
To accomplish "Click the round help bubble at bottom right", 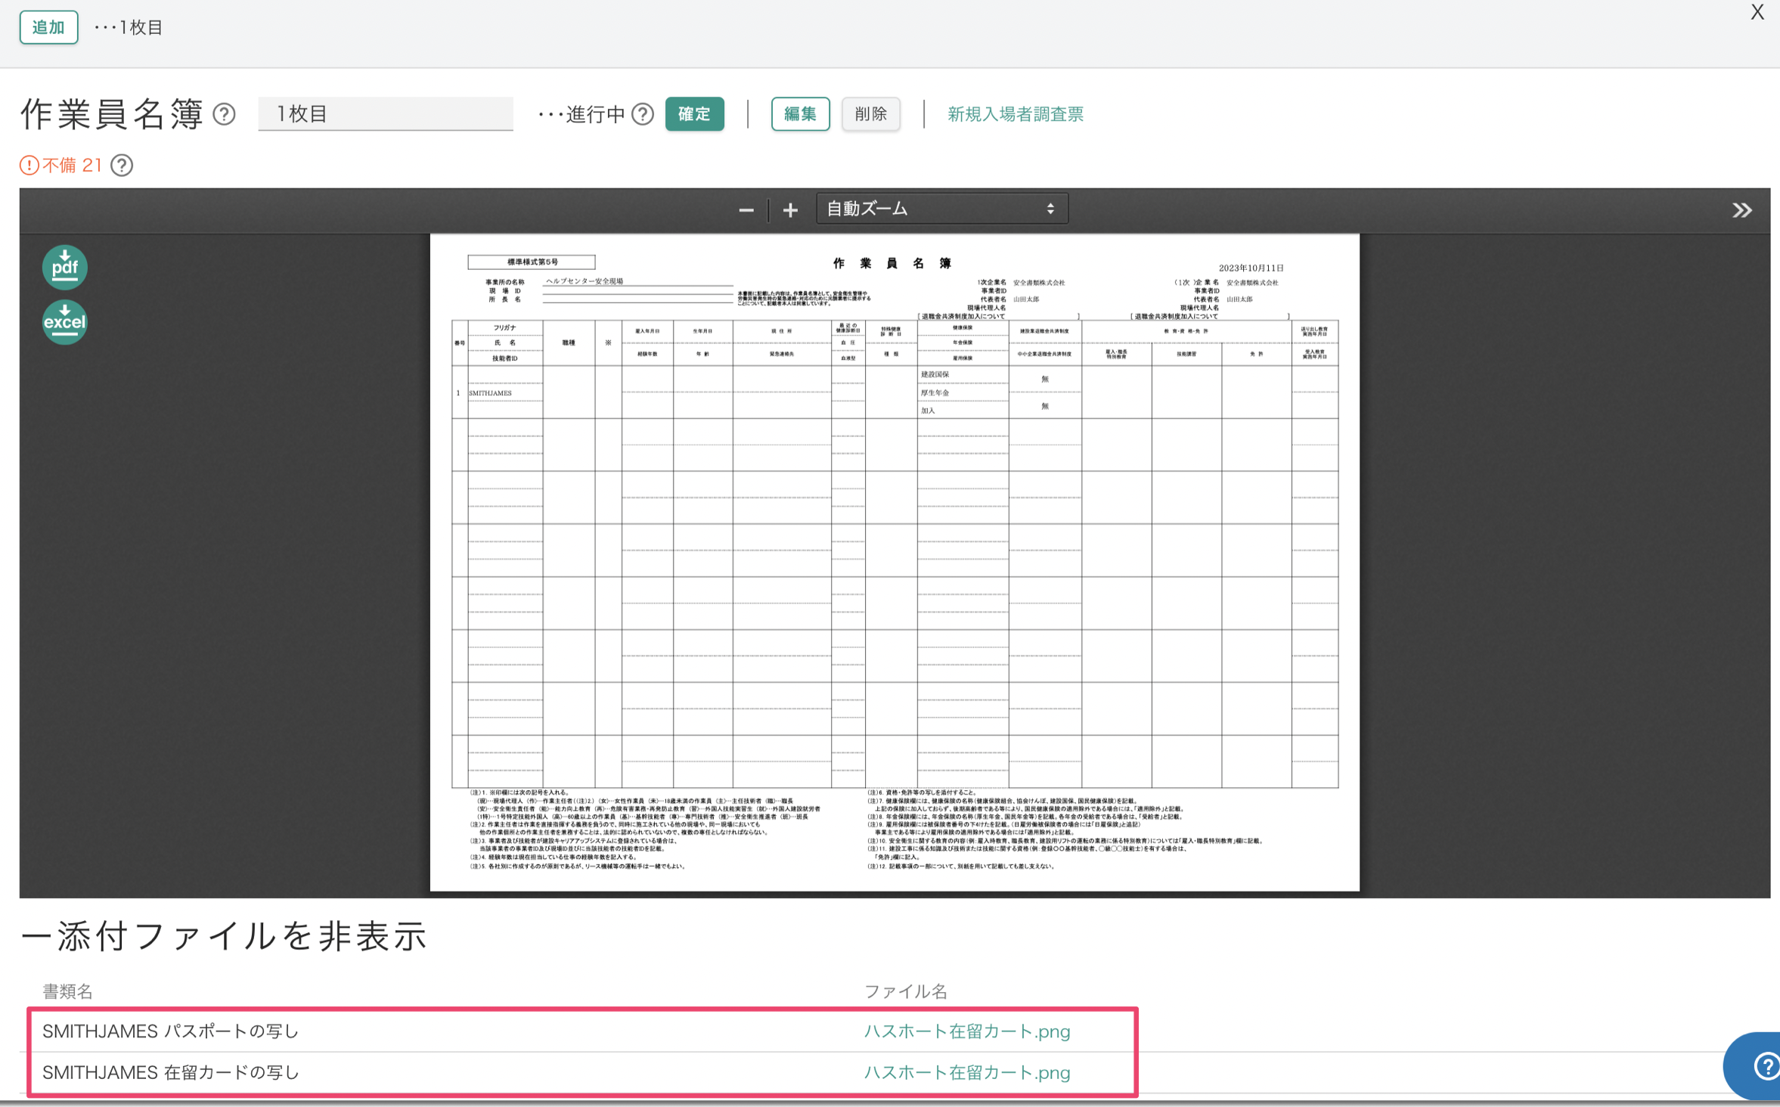I will coord(1760,1066).
